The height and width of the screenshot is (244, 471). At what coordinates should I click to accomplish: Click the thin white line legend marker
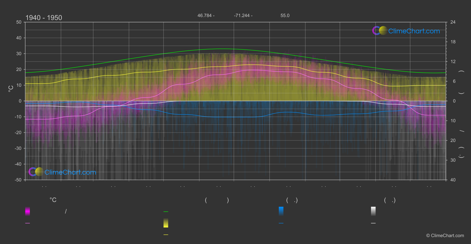[x=373, y=223]
